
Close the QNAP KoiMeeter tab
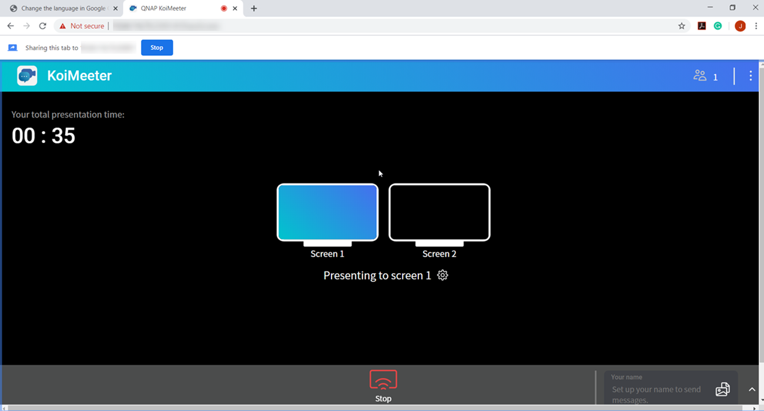pyautogui.click(x=235, y=9)
